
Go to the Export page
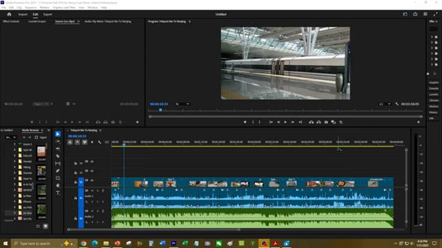tap(48, 14)
